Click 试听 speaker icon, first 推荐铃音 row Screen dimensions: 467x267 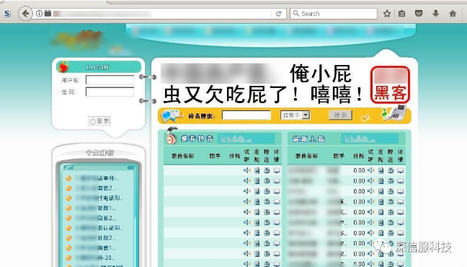point(247,170)
